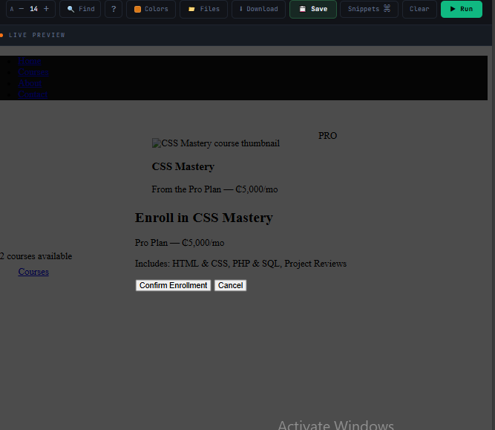Click the LIVE PREVIEW label
Screen dimensions: 495x430
click(36, 35)
